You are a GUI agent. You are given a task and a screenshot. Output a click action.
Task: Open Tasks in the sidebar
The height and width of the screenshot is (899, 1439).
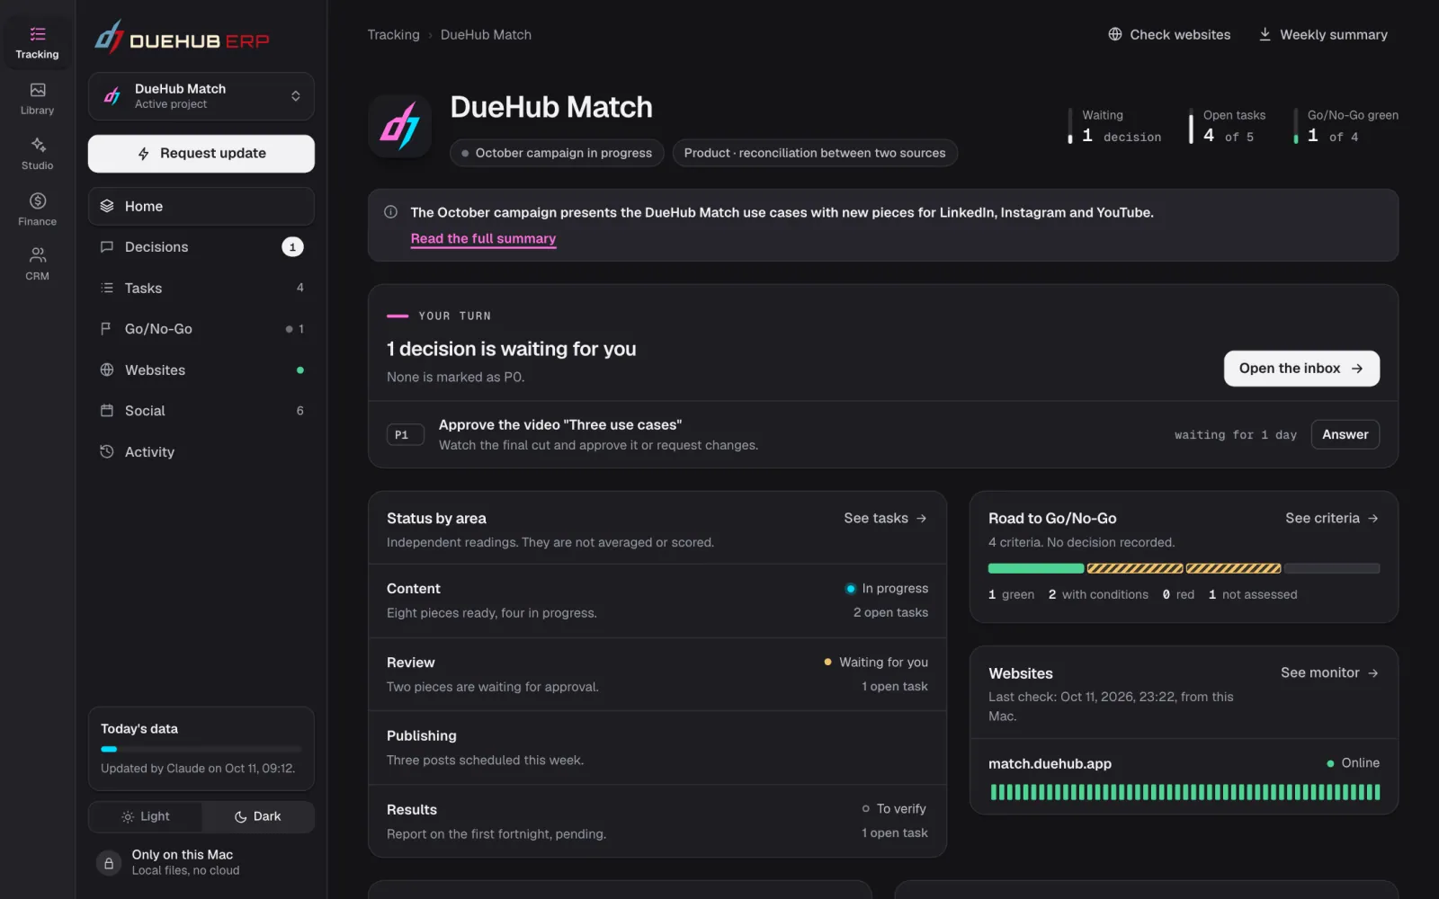201,288
